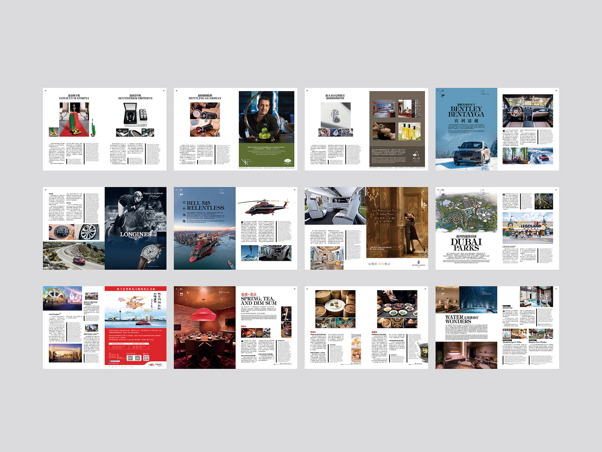This screenshot has width=602, height=452.
Task: Select the 20090950755 diamond headline
Action: pyautogui.click(x=335, y=98)
